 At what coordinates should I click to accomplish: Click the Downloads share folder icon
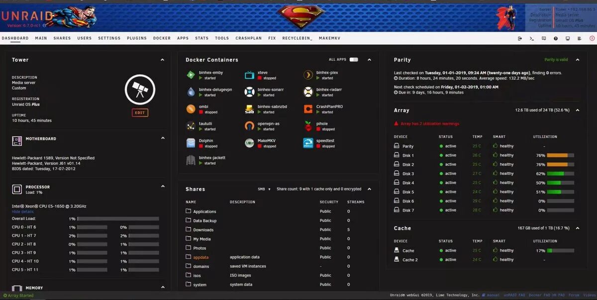coord(189,229)
